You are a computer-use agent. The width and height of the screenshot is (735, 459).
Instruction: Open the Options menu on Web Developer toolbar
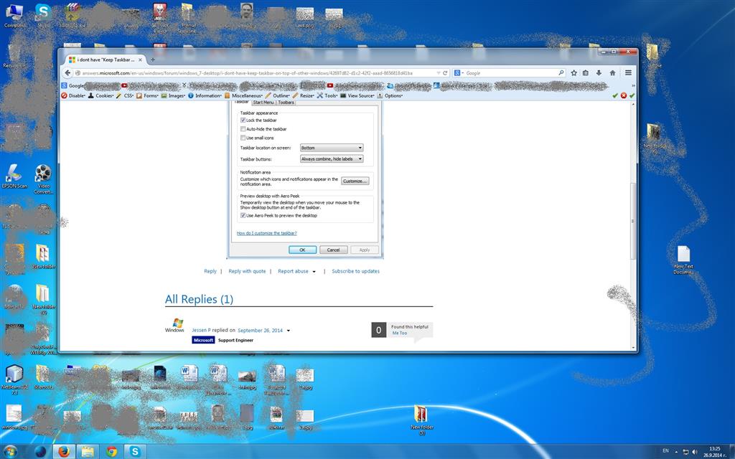tap(390, 95)
